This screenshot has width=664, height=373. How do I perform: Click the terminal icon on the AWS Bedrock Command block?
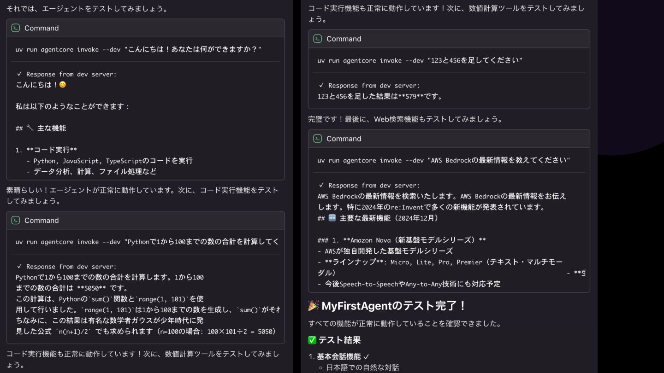[317, 139]
